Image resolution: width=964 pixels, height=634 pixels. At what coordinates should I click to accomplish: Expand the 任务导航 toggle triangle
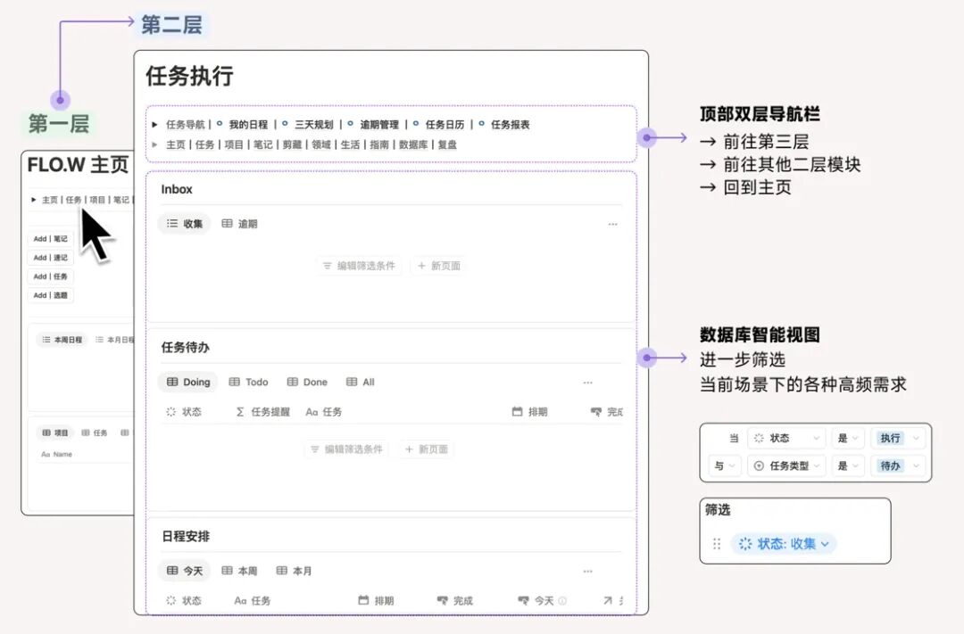[x=155, y=125]
